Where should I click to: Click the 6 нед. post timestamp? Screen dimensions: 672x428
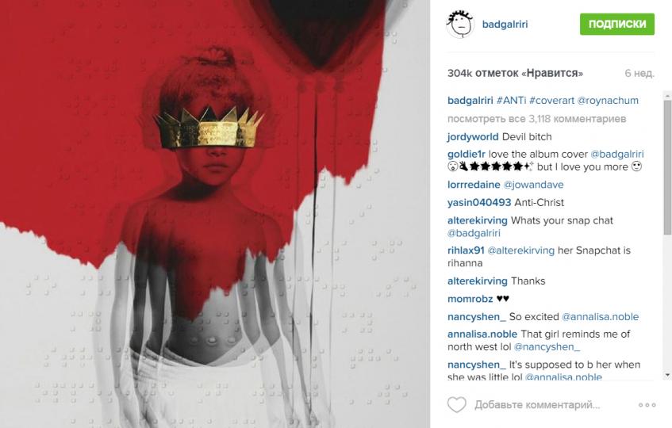coord(639,73)
